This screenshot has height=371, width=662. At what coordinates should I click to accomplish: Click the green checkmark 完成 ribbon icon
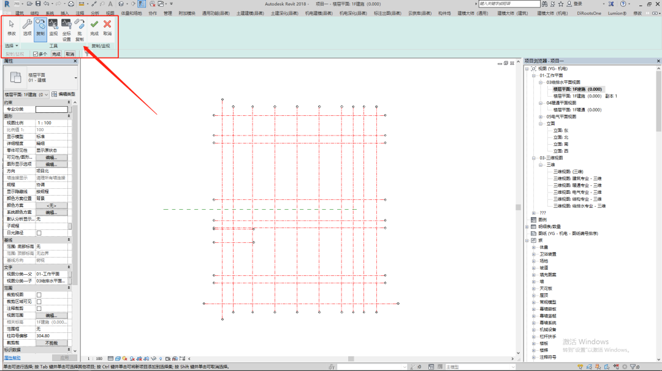94,28
